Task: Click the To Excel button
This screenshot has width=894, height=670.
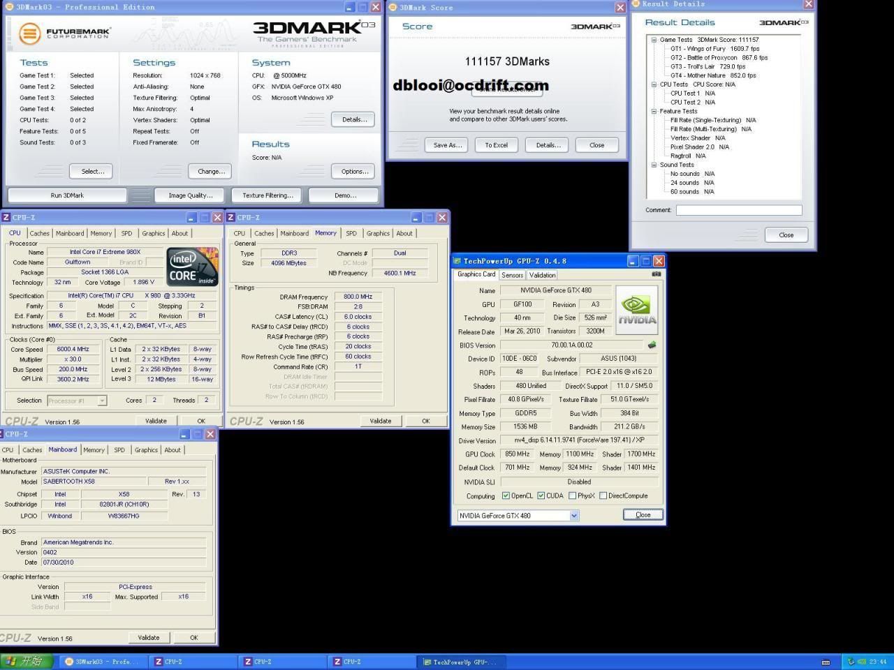Action: [x=496, y=145]
